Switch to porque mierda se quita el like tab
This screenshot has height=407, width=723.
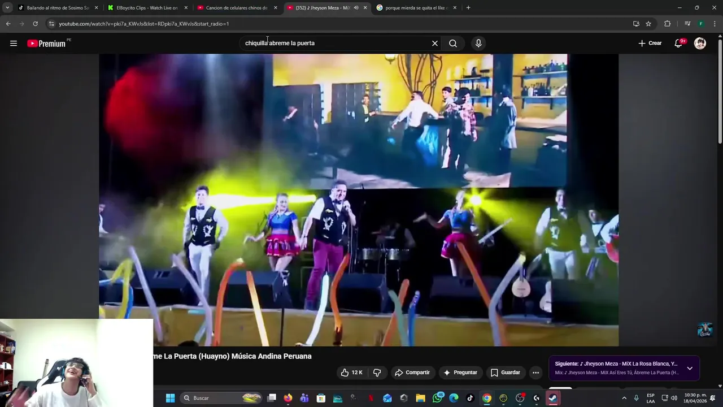click(x=417, y=8)
